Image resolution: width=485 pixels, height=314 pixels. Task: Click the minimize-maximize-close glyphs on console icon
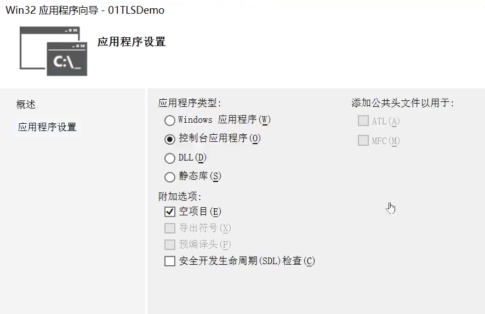[x=77, y=47]
